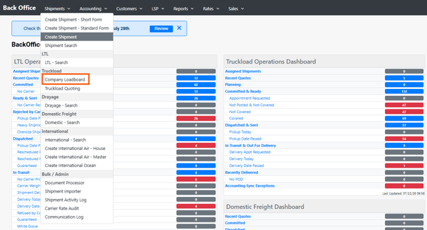The image size is (427, 230).
Task: Click Pickup Date Passed red badge 54
Action: pos(404,139)
